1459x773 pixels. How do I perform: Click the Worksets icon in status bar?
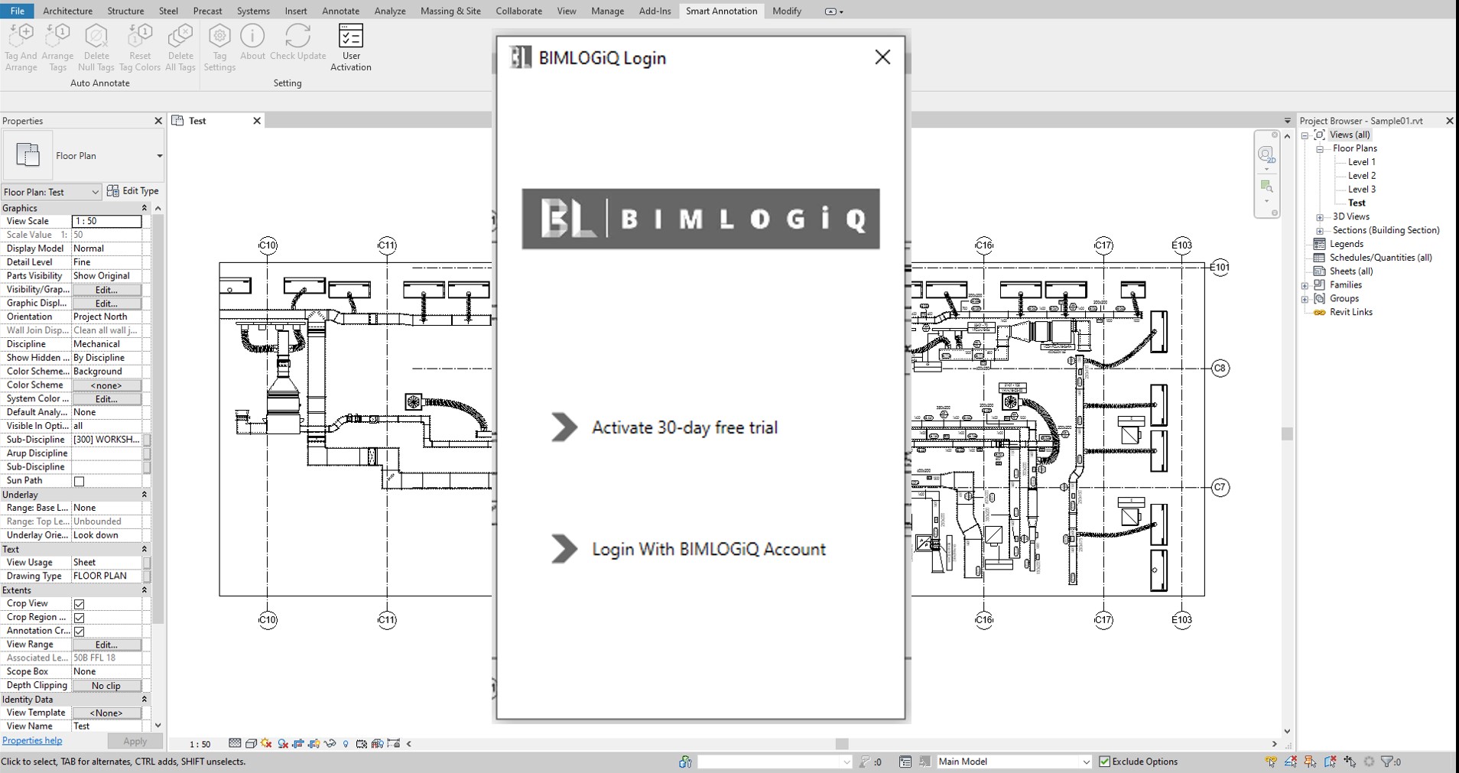[x=685, y=762]
